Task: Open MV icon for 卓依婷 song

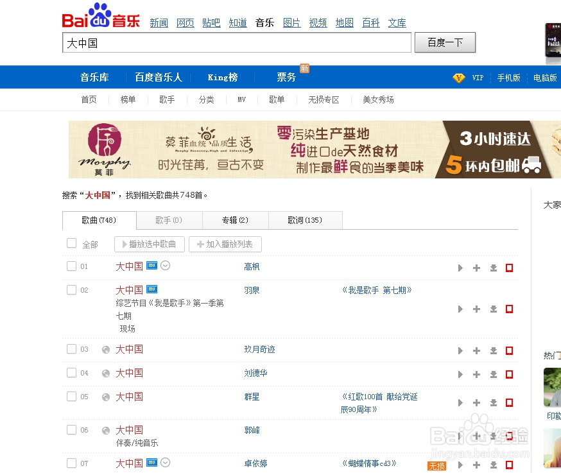Action: [x=152, y=463]
